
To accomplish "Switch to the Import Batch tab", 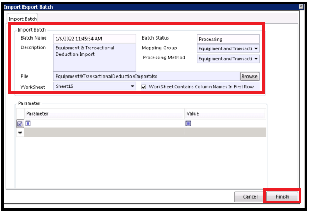I will [x=22, y=19].
